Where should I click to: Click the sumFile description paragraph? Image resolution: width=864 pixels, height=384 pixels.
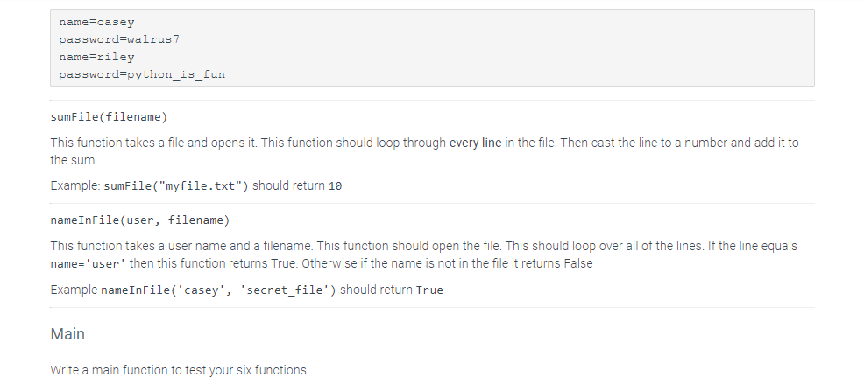(x=424, y=151)
